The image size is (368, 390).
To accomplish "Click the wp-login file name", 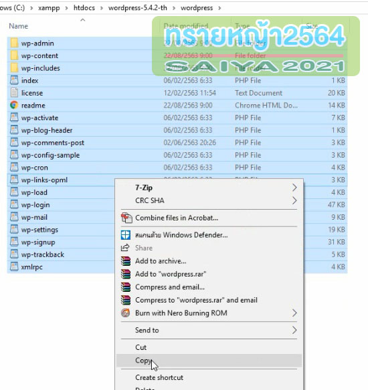I will [x=35, y=205].
